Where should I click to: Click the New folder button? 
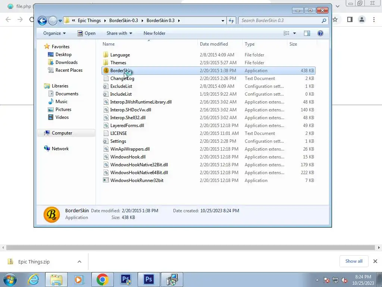tap(154, 33)
